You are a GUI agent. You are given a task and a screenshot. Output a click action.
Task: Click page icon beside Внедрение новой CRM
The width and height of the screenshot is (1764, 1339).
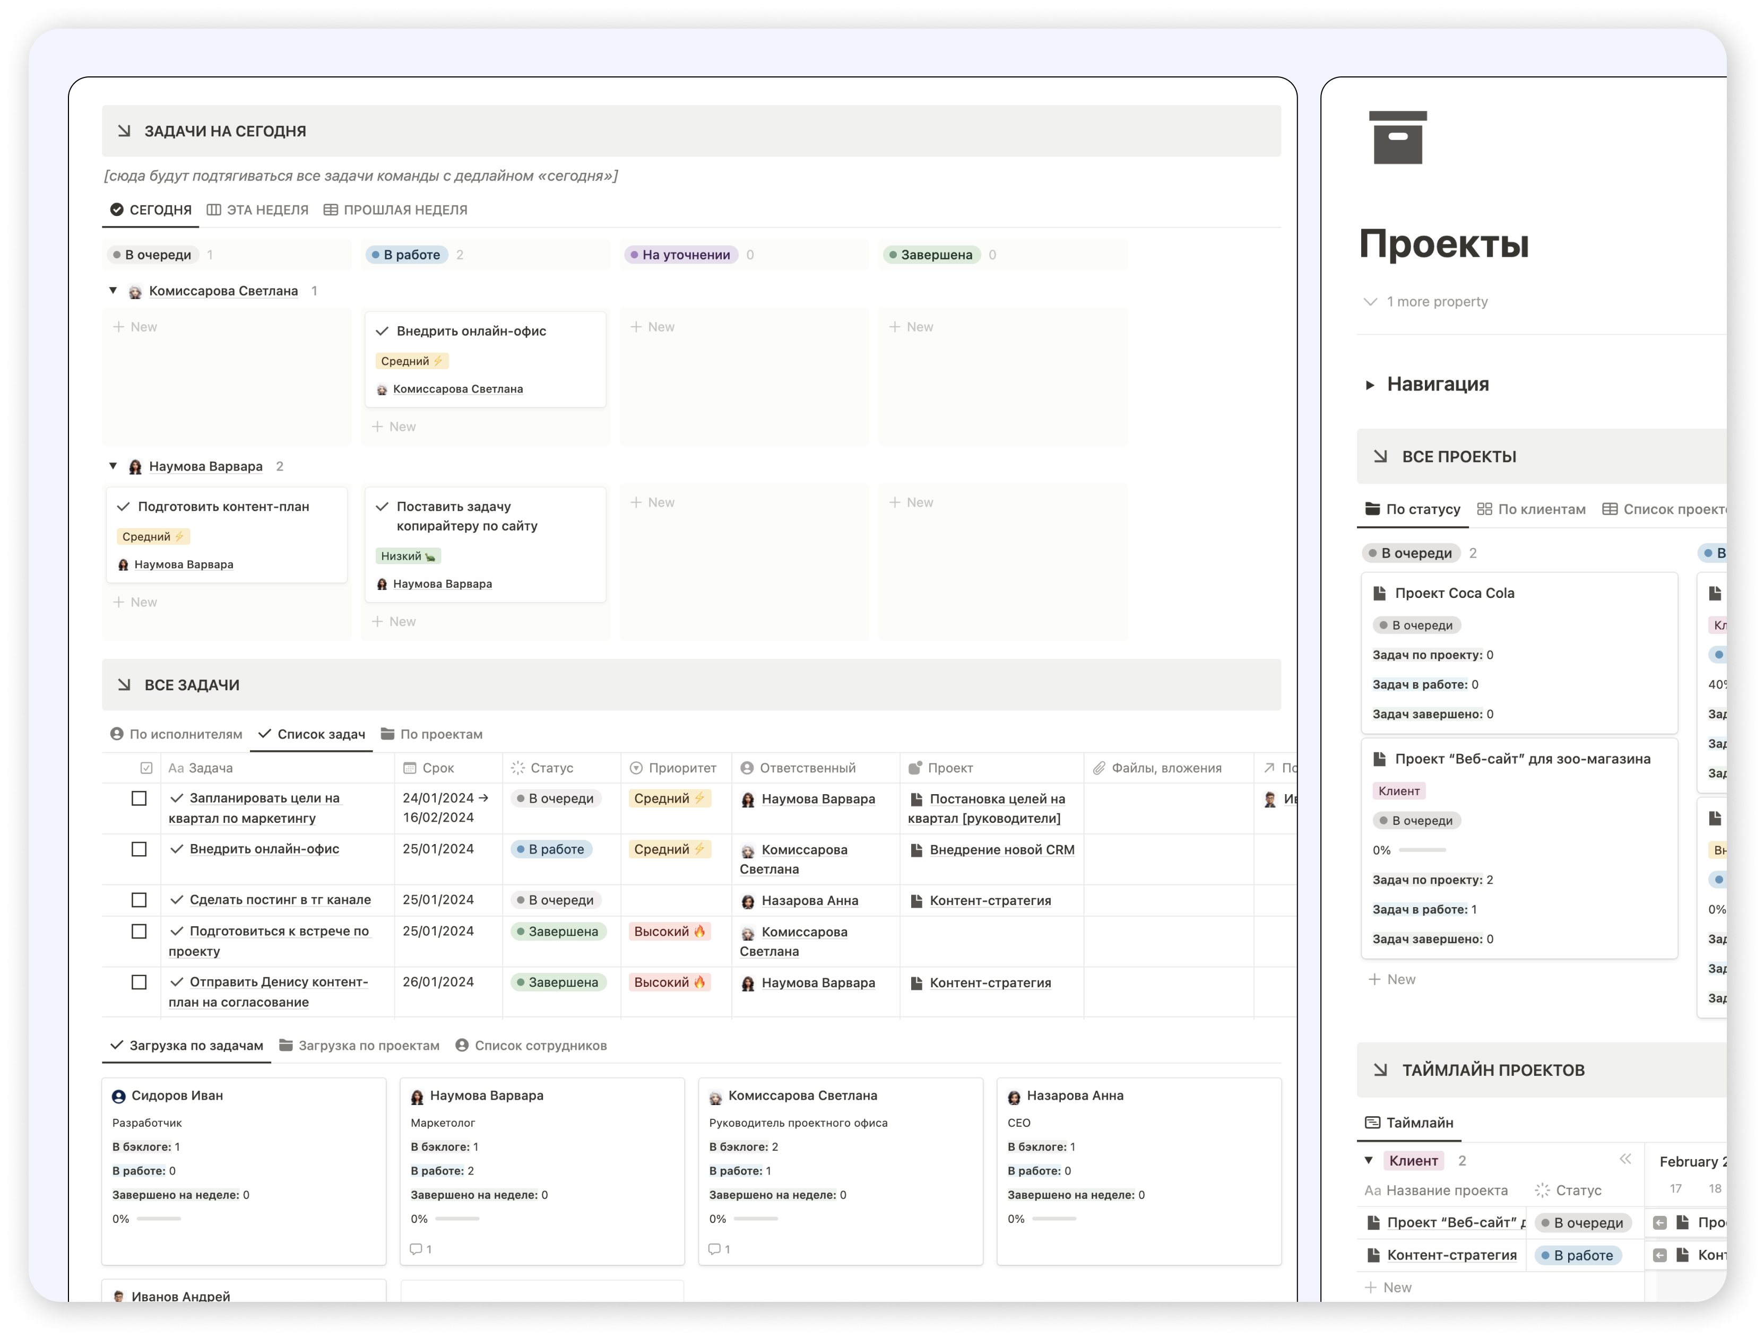tap(916, 850)
